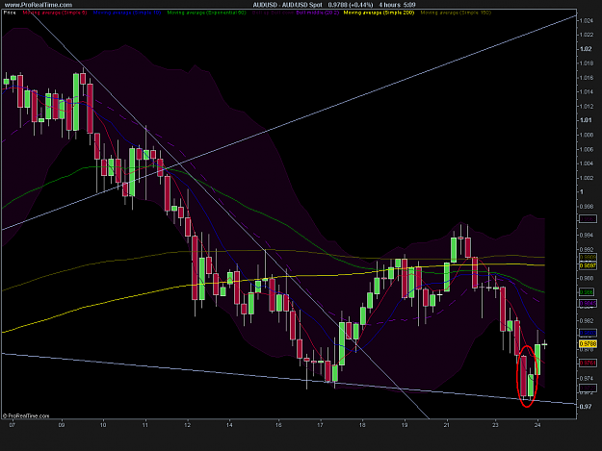
Task: Select Moving average (Simple 150) legend label
Action: 456,13
